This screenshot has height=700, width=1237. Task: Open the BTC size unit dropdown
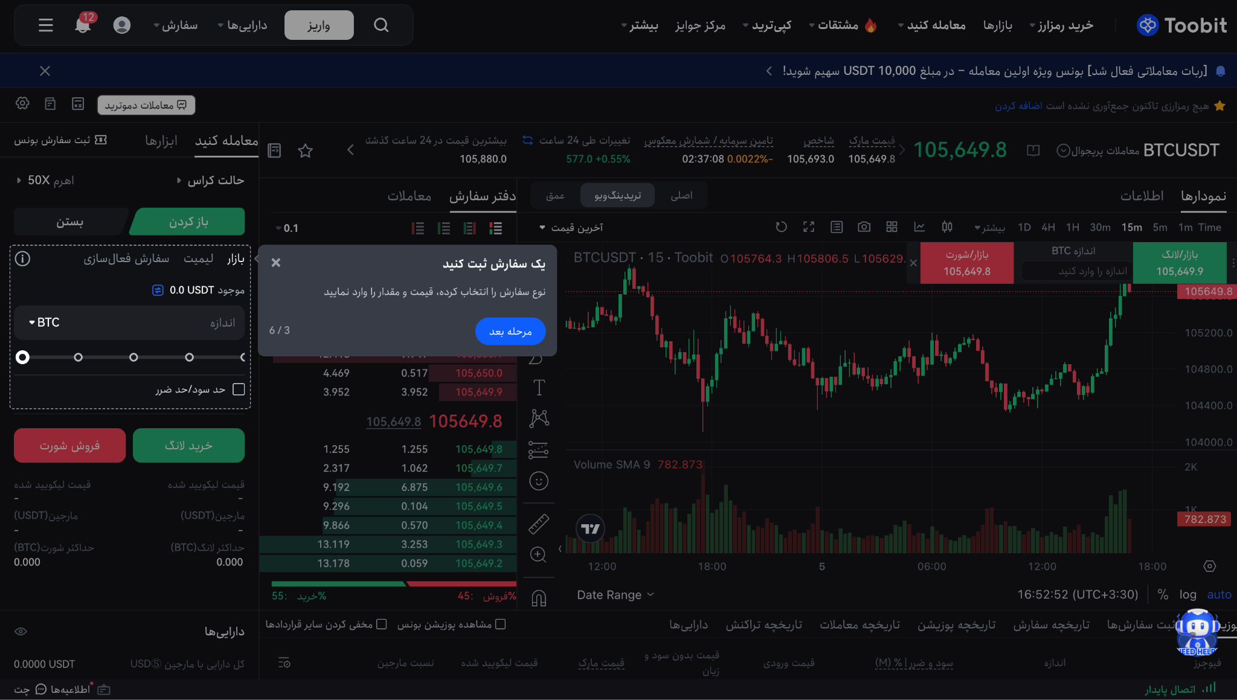[44, 323]
